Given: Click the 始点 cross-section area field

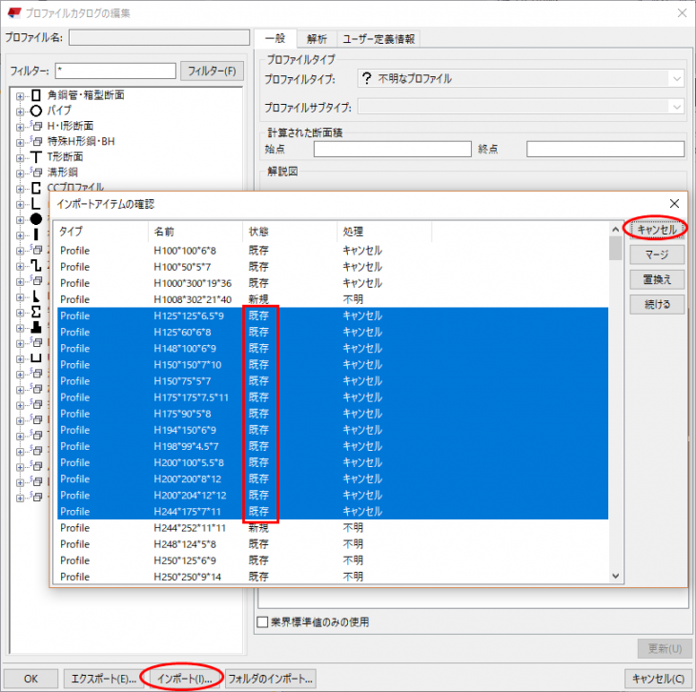Looking at the screenshot, I should tap(393, 149).
